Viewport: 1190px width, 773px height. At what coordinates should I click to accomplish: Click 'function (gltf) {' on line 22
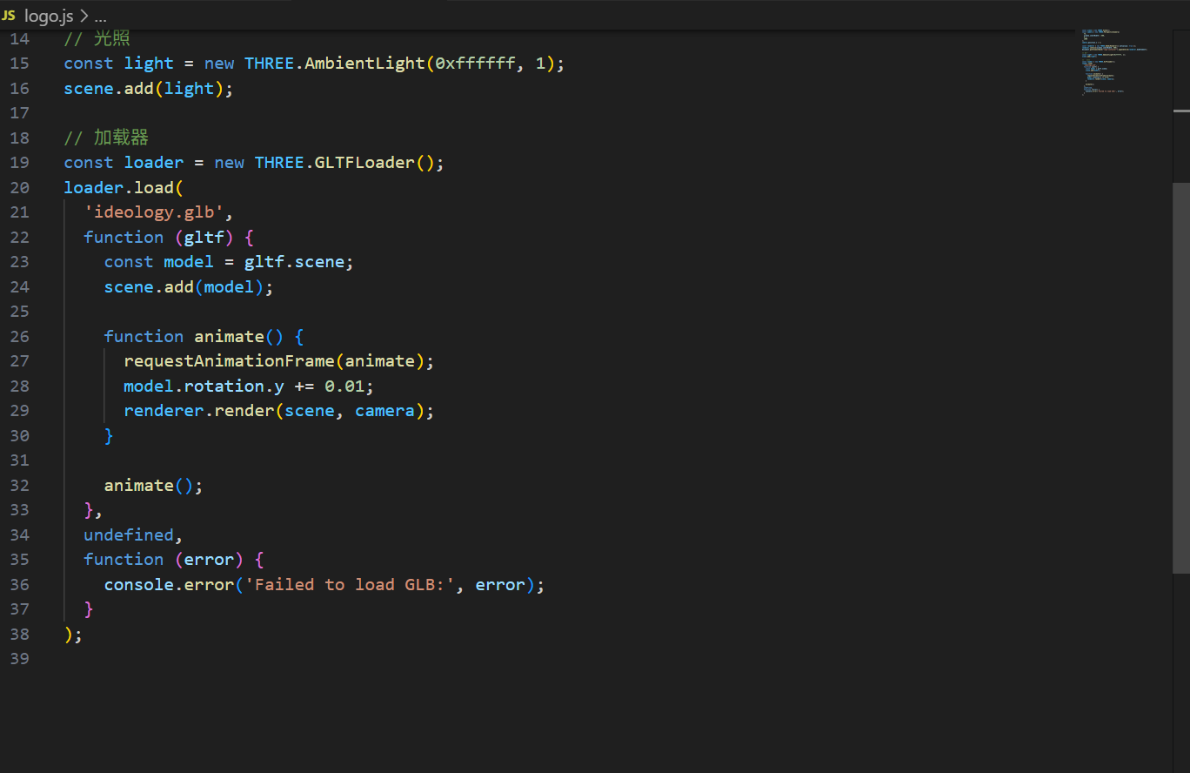point(169,237)
